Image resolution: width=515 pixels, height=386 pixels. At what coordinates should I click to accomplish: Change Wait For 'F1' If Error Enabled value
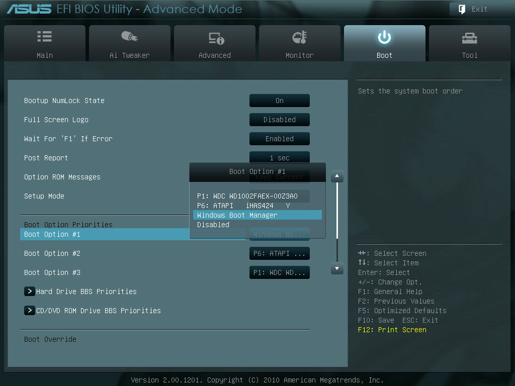pyautogui.click(x=280, y=139)
